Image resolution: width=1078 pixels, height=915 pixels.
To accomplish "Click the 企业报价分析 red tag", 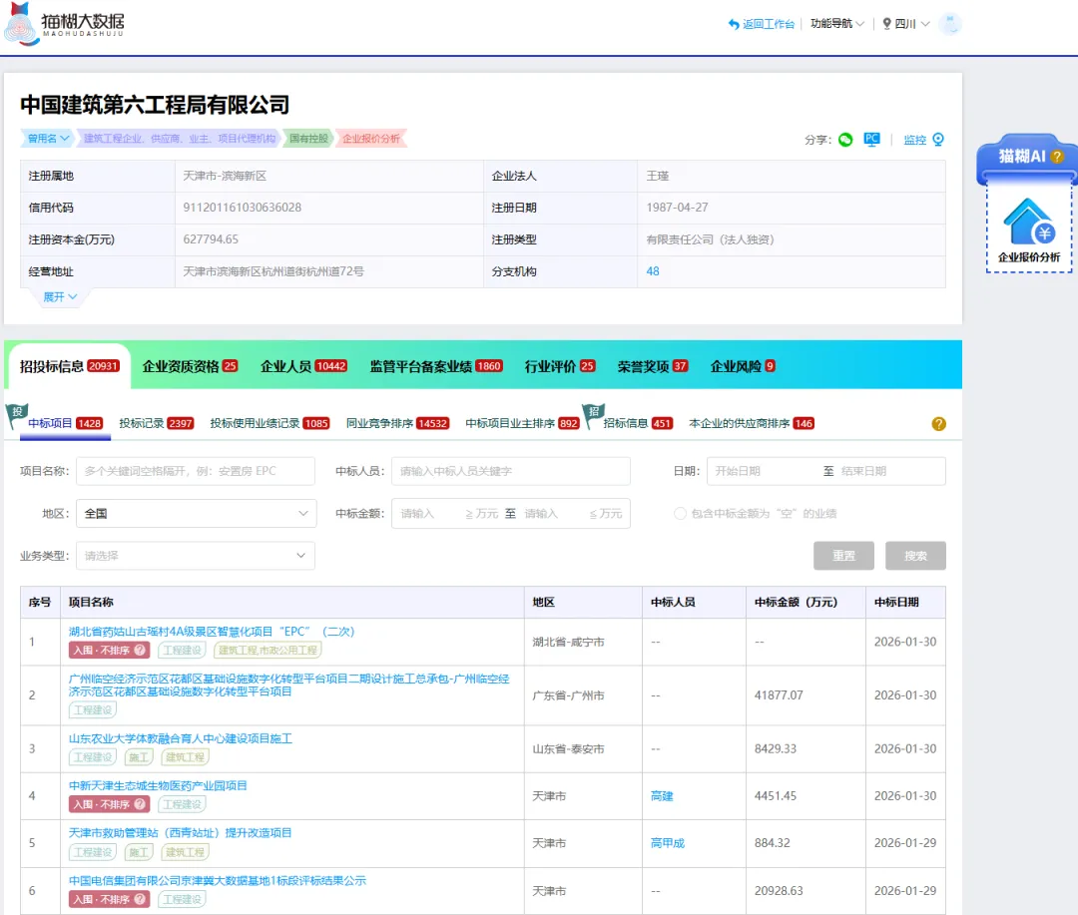I will coord(371,138).
